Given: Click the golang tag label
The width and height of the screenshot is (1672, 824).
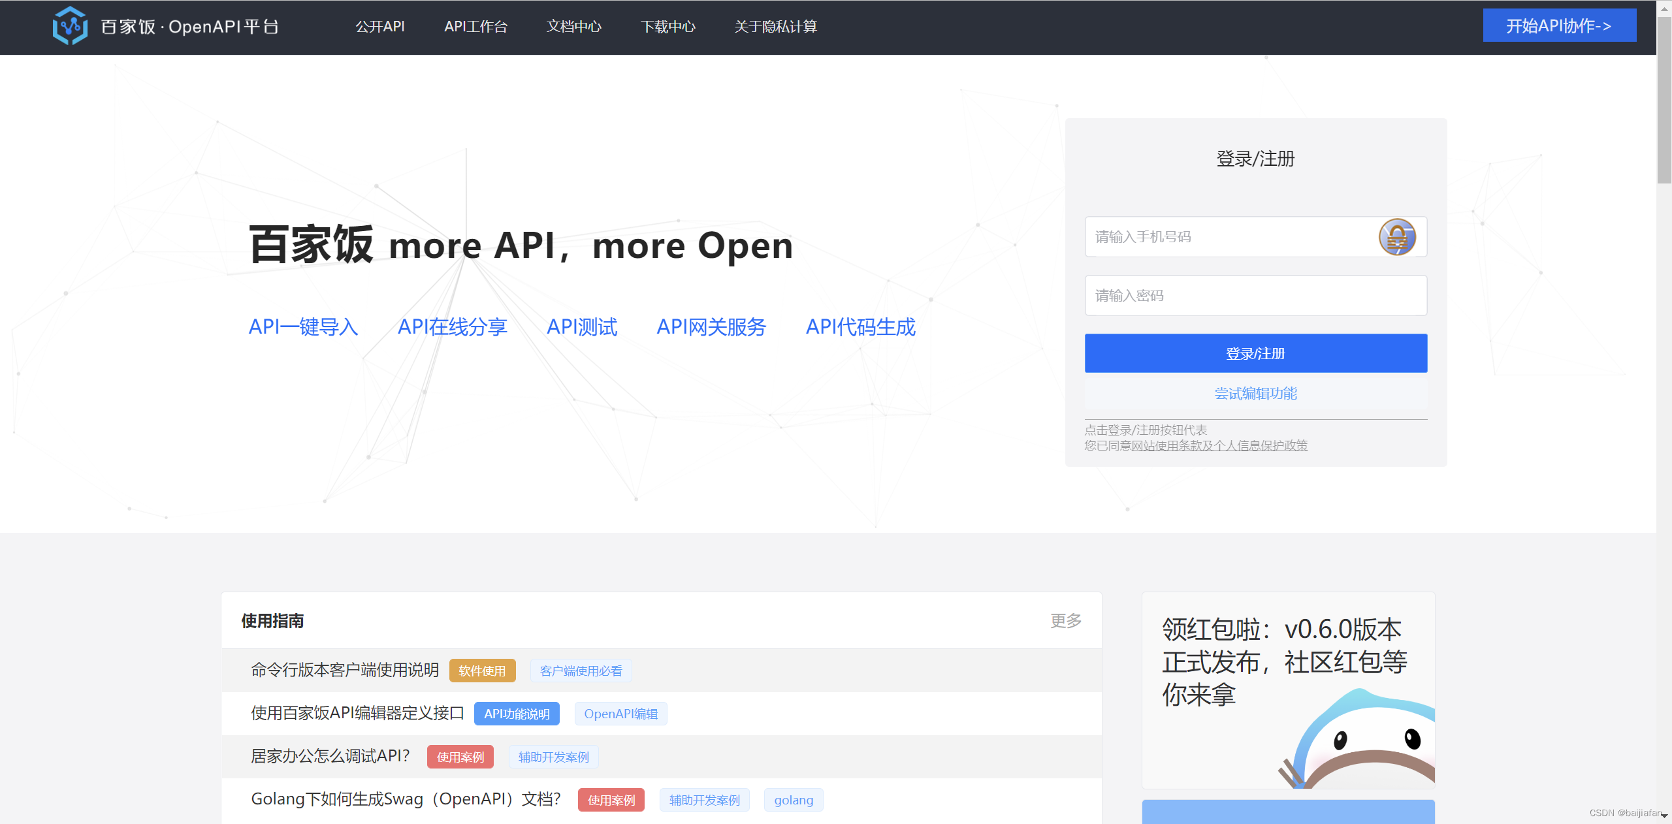Looking at the screenshot, I should (x=793, y=800).
